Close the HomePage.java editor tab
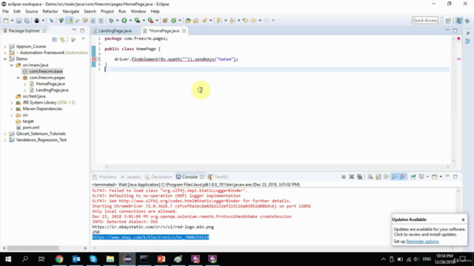Image resolution: width=474 pixels, height=266 pixels. click(184, 31)
